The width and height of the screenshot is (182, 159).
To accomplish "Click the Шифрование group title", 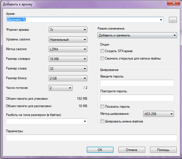I will pyautogui.click(x=109, y=70).
